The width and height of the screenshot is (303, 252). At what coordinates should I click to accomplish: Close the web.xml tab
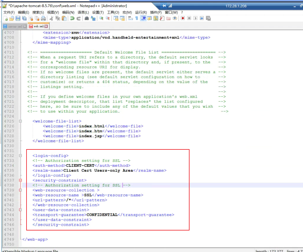tap(46, 26)
